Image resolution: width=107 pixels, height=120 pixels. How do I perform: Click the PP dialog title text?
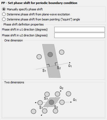click(x=39, y=3)
